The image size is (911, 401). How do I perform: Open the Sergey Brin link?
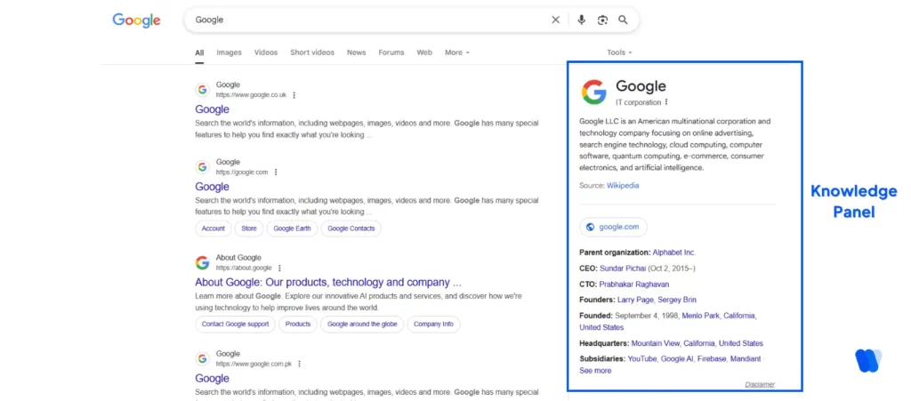677,300
